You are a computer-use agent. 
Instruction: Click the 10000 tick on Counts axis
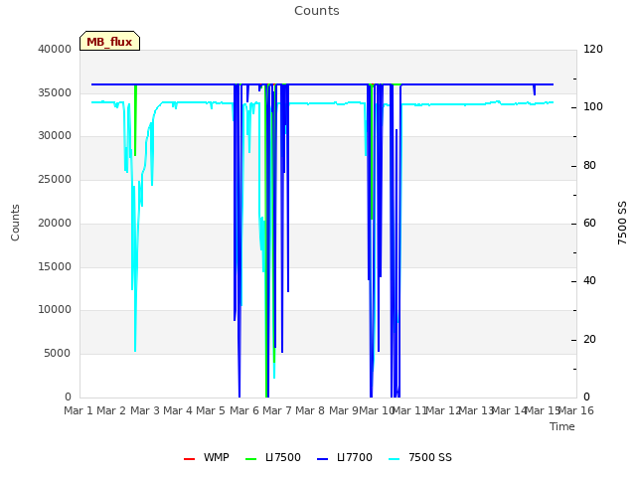click(55, 309)
